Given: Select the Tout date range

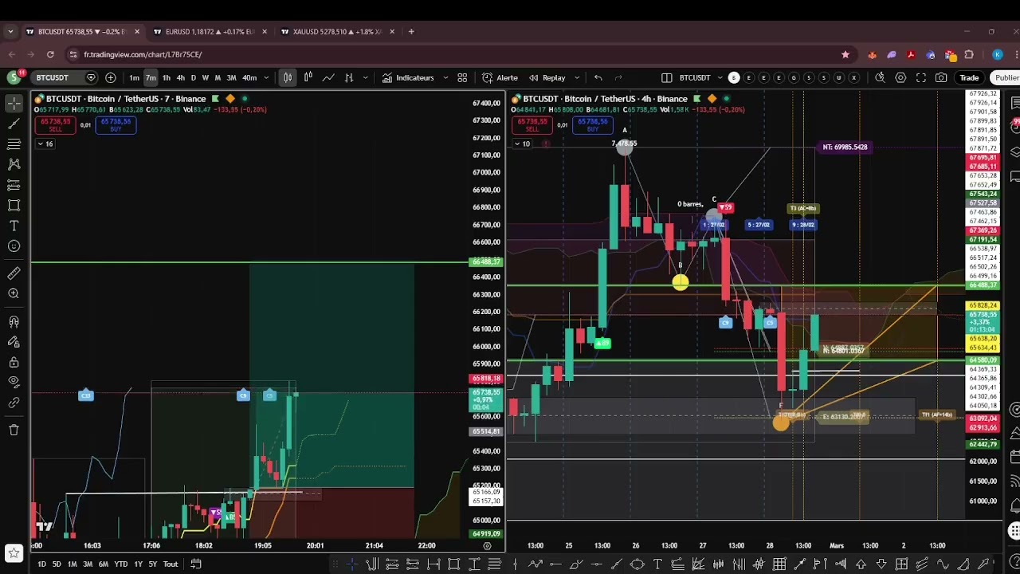Looking at the screenshot, I should click(x=171, y=564).
